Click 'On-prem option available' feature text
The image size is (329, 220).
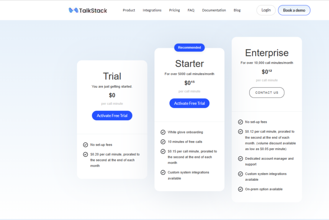click(264, 189)
